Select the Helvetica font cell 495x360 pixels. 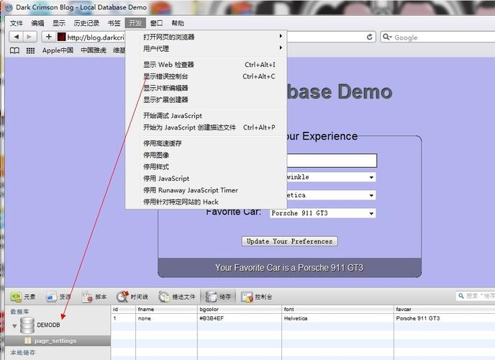(x=337, y=318)
